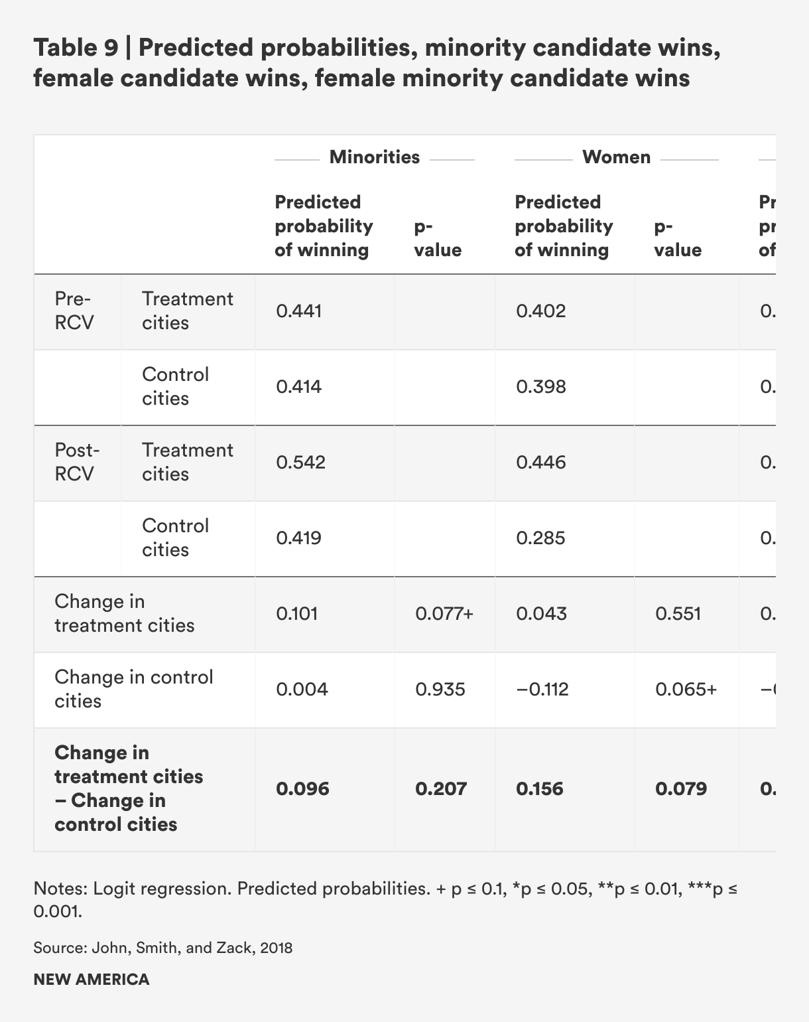Click the Table 9 title heading
The height and width of the screenshot is (1022, 809).
pyautogui.click(x=377, y=63)
